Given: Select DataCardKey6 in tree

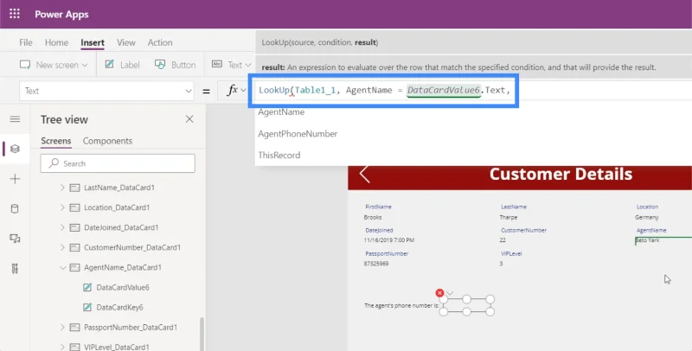Looking at the screenshot, I should tap(119, 308).
